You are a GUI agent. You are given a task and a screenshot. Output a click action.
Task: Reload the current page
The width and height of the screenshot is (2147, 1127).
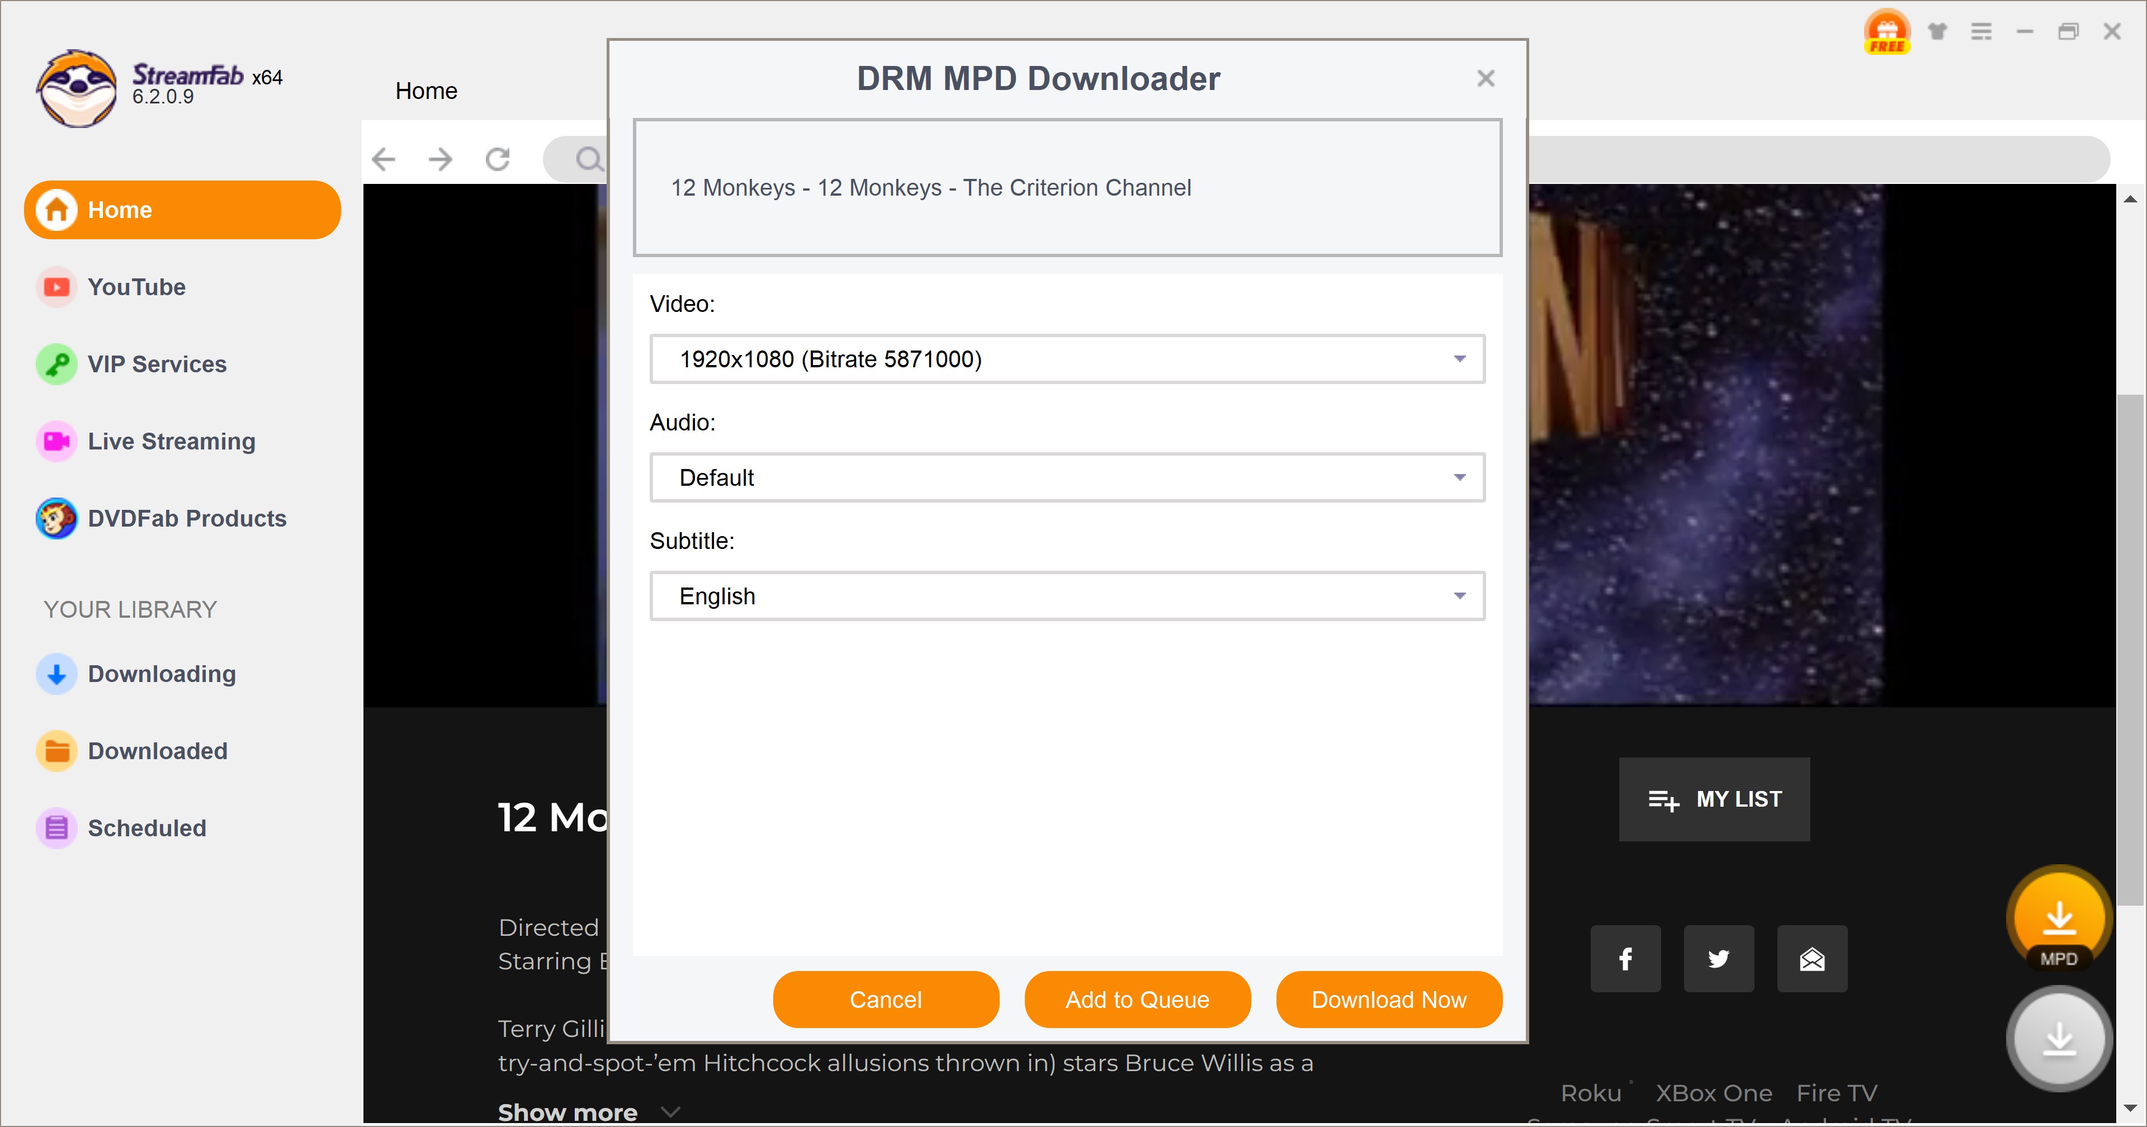point(498,159)
